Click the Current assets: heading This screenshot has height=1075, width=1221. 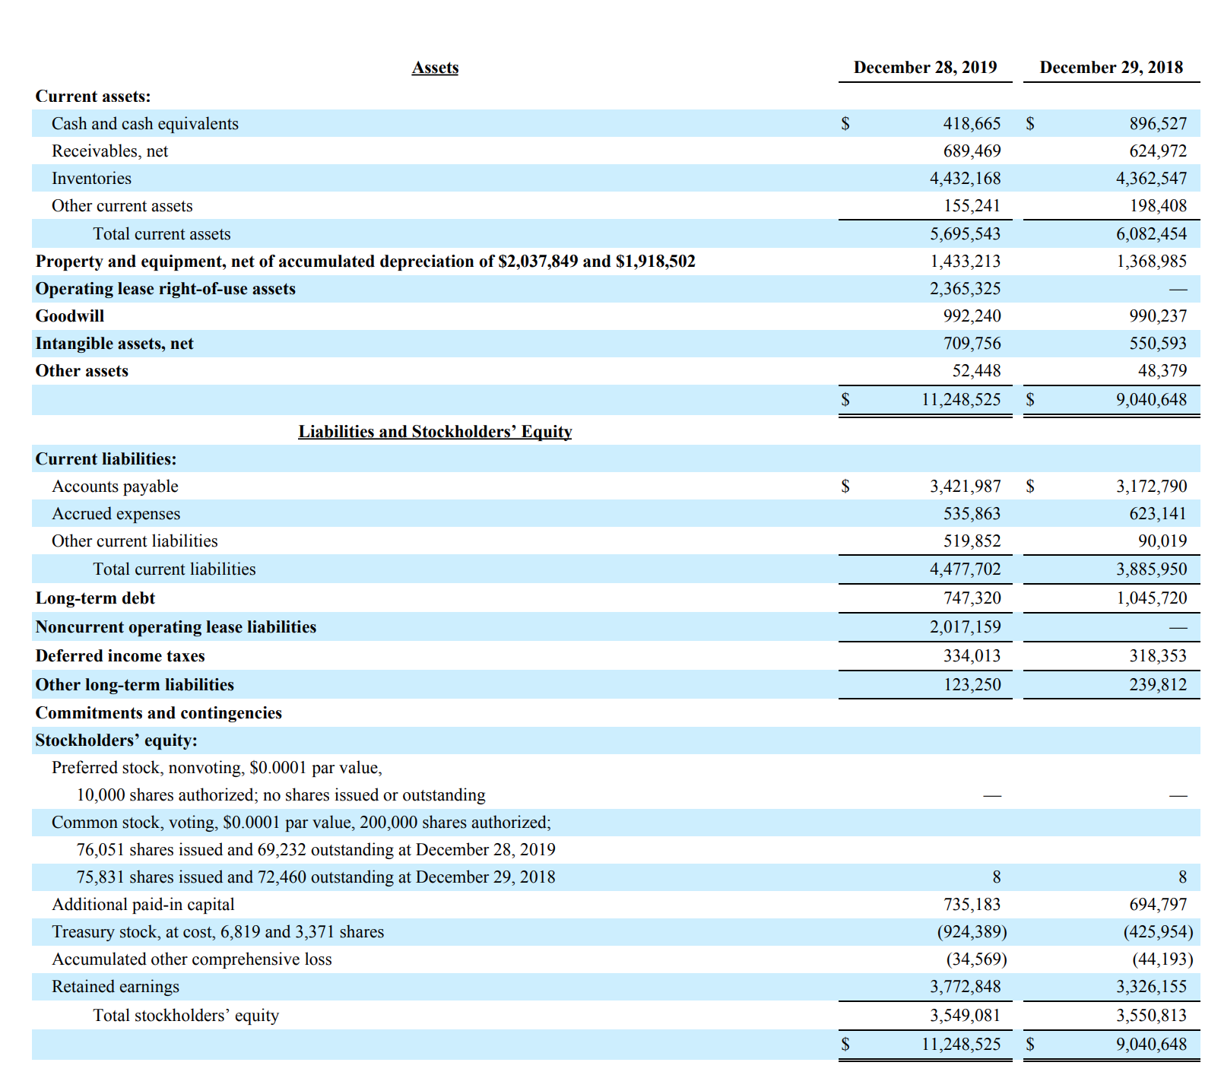tap(93, 97)
